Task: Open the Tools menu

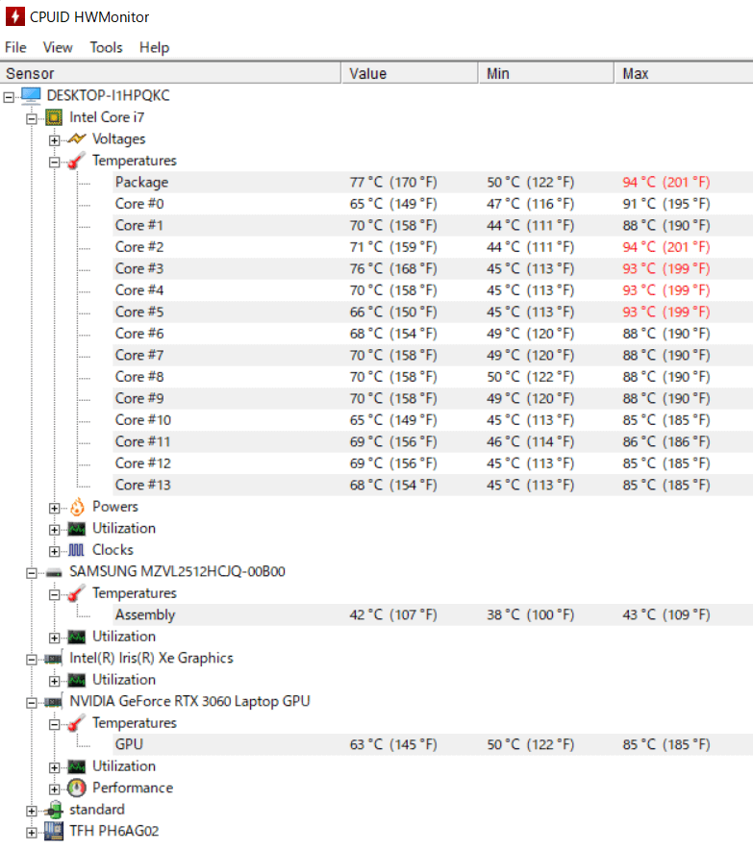Action: pyautogui.click(x=106, y=48)
